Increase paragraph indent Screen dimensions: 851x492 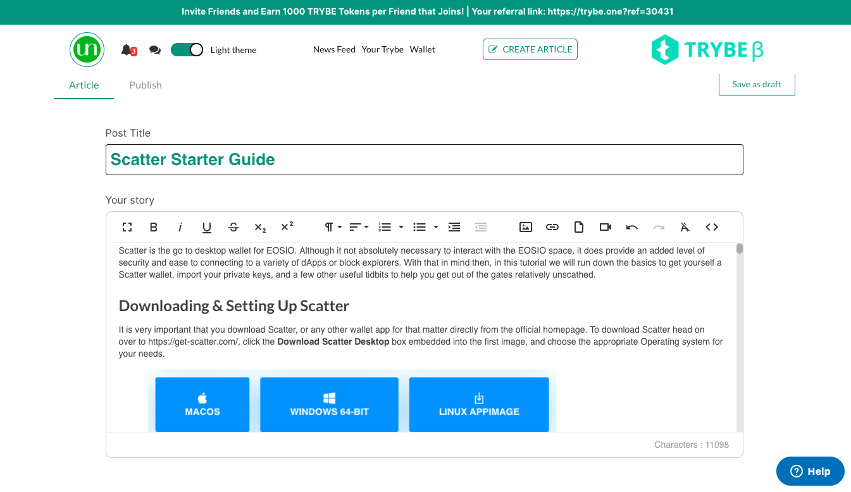(x=454, y=227)
